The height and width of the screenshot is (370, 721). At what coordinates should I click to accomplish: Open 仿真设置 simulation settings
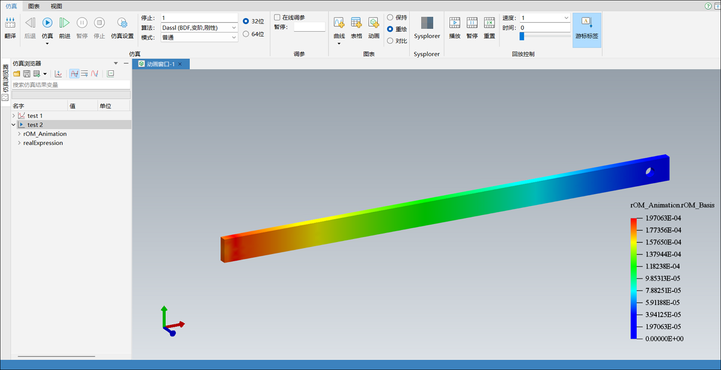click(x=122, y=24)
